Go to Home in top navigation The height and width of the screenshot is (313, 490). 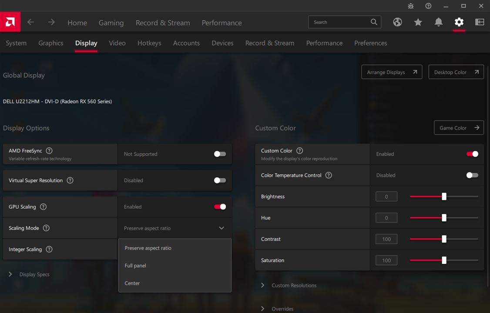77,23
